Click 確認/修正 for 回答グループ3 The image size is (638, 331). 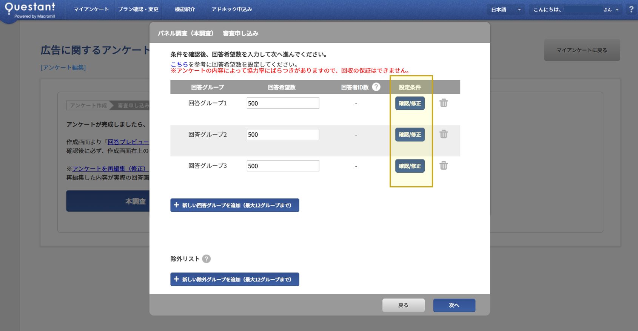point(410,166)
